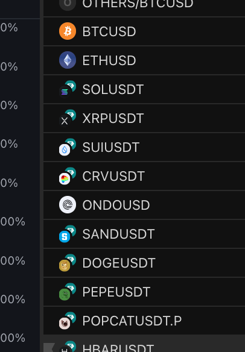Click the orange Bitcoin logo icon

[x=68, y=31]
